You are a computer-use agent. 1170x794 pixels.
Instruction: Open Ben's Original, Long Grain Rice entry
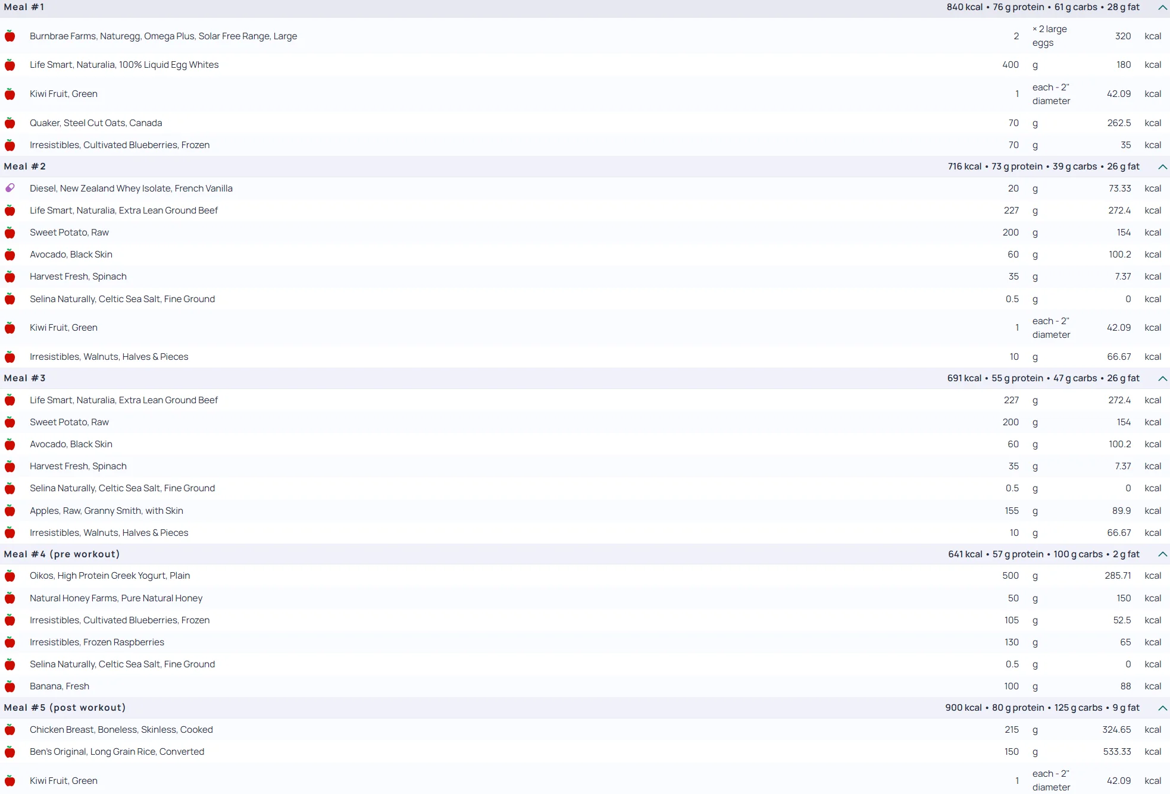[x=117, y=752]
